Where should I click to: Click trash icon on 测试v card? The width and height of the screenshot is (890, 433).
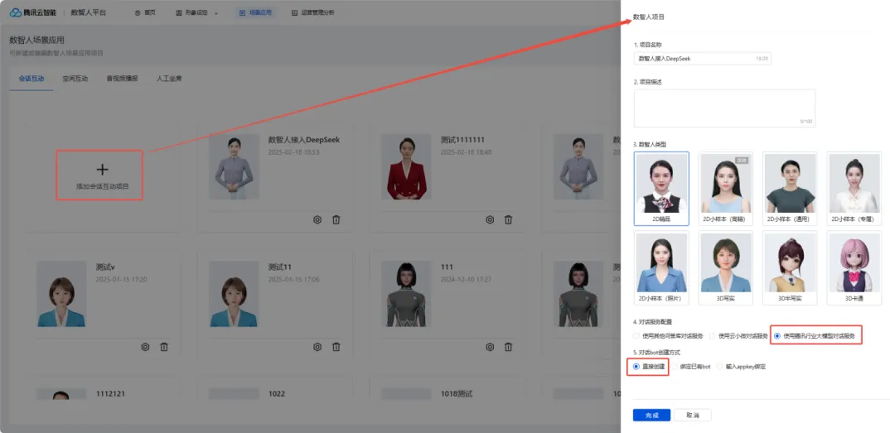pos(164,347)
